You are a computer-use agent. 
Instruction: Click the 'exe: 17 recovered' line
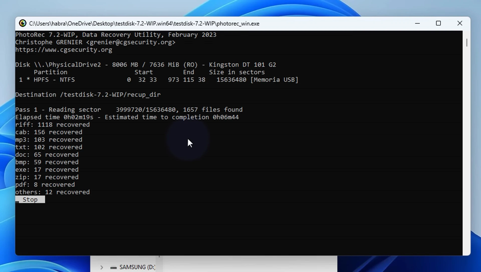point(47,170)
